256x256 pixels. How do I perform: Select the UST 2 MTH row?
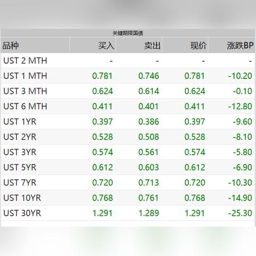pos(128,61)
